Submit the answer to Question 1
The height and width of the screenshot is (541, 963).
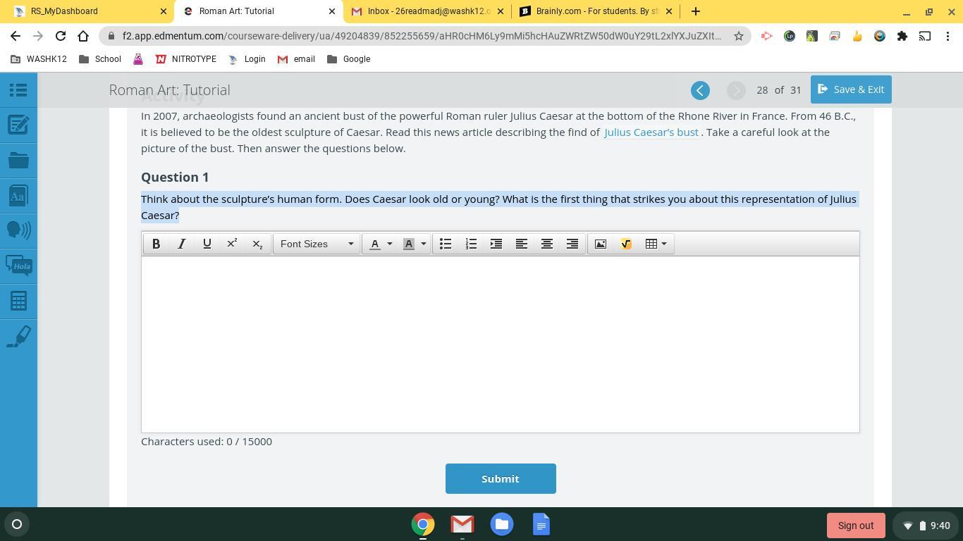click(501, 479)
